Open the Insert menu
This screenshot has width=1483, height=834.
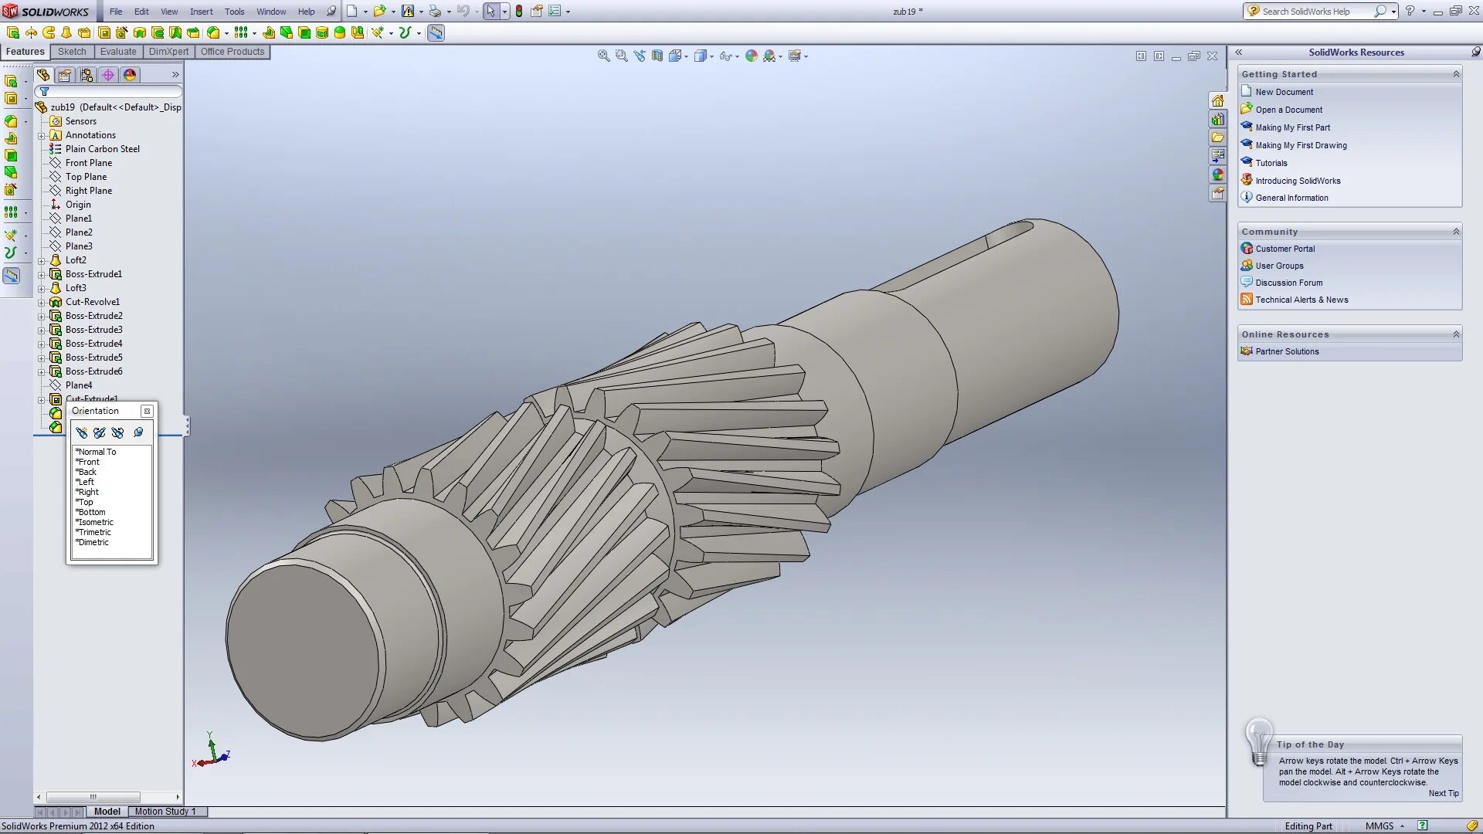[201, 12]
